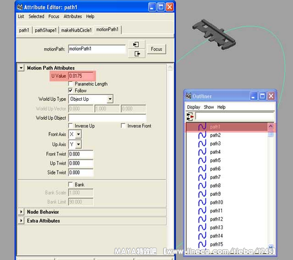Screen dimensions: 293x260
Task: Enable the Parametric Length checkbox
Action: pos(71,84)
